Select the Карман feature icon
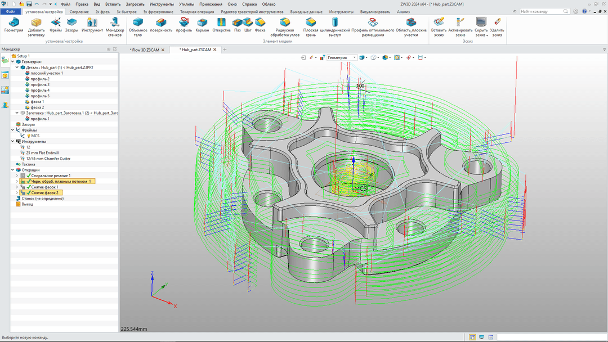 click(202, 22)
